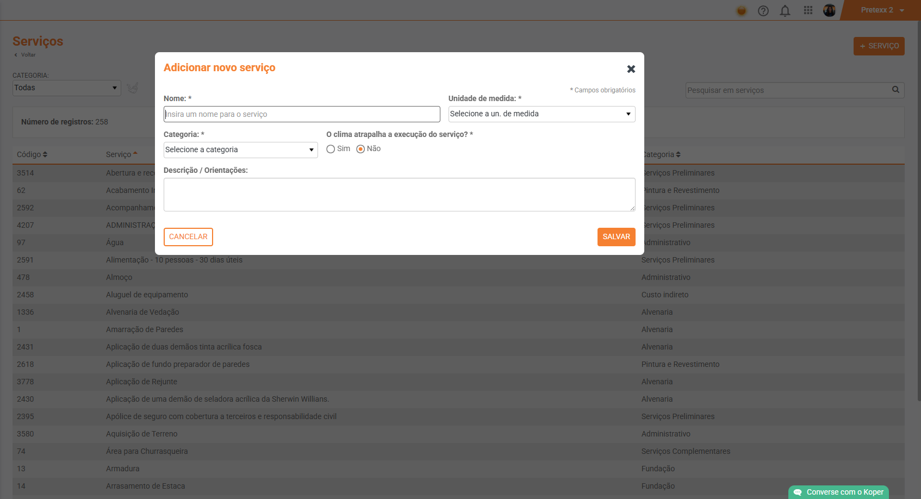Screen dimensions: 921x499
Task: Open the help question mark icon
Action: (763, 11)
